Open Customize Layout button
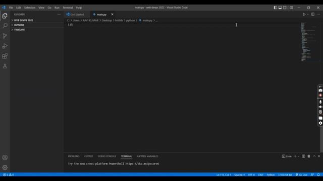323x181 pixels. click(x=291, y=8)
